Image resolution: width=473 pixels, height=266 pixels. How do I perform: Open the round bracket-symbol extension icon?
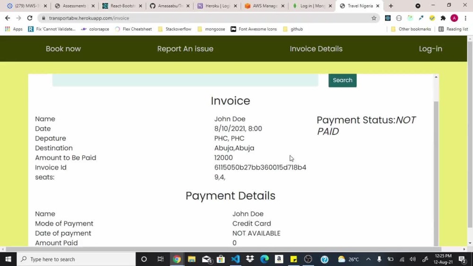click(399, 18)
